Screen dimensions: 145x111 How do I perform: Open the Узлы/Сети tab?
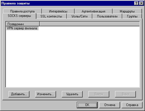(x=80, y=16)
